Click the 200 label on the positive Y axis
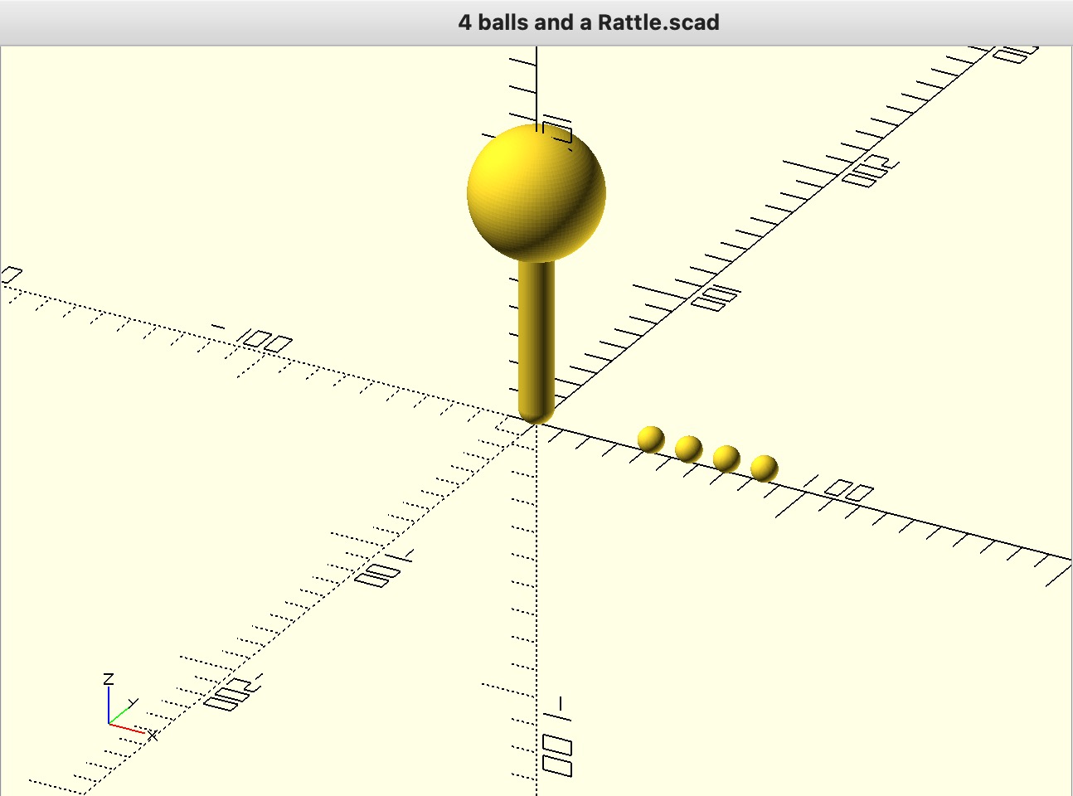This screenshot has width=1073, height=796. click(x=871, y=170)
